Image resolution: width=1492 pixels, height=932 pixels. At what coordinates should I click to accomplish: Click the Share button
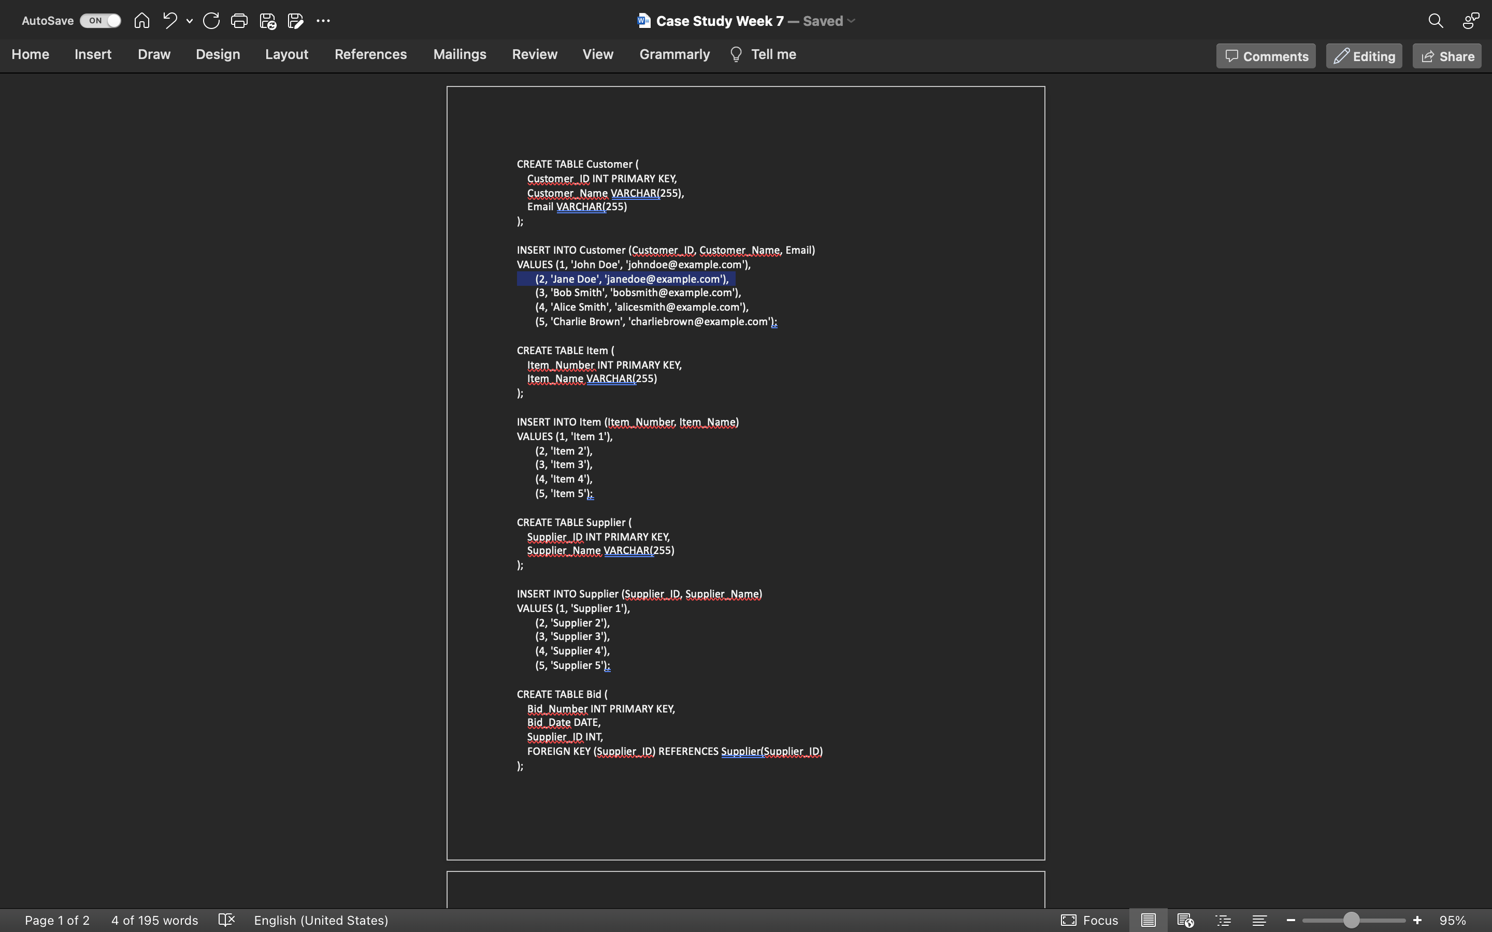click(1447, 56)
